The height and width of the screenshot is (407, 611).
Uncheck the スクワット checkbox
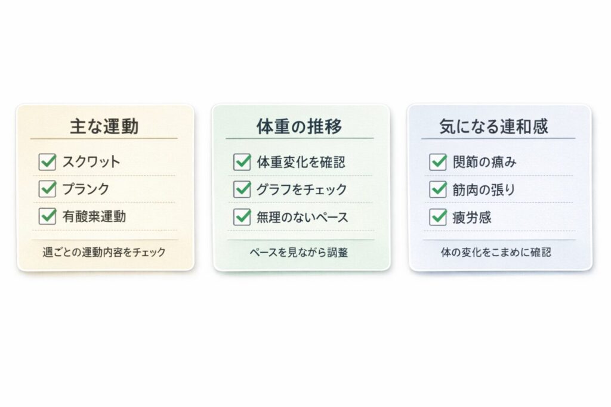pos(47,161)
